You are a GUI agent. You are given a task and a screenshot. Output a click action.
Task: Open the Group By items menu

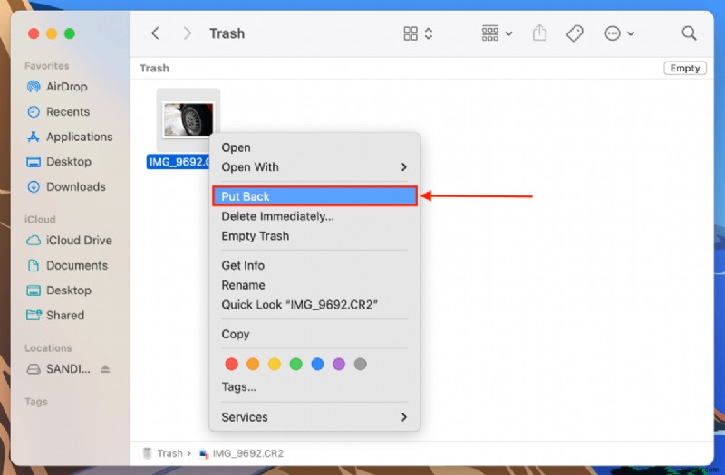point(497,33)
